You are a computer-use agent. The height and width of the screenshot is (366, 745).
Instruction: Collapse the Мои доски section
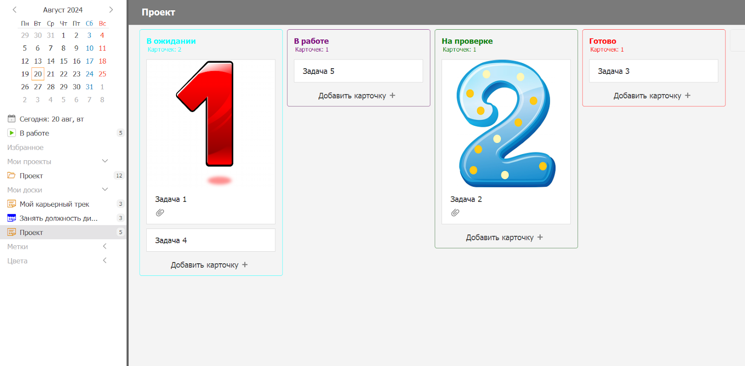tap(105, 190)
